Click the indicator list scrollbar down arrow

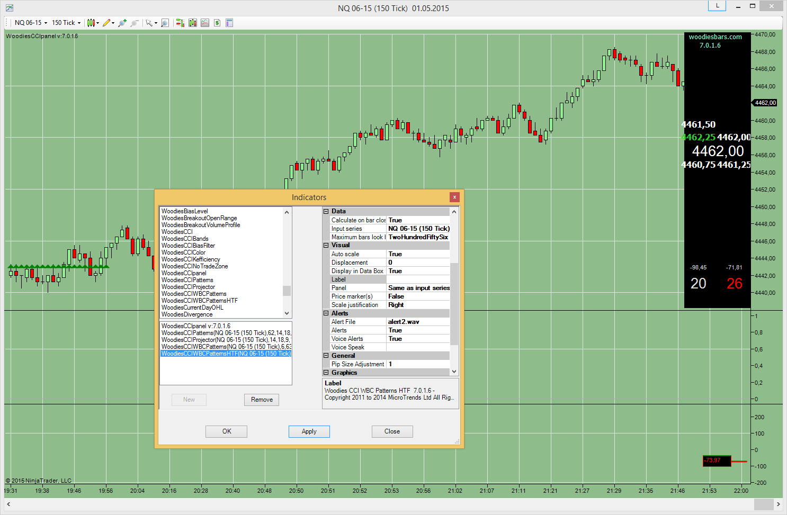[x=287, y=313]
